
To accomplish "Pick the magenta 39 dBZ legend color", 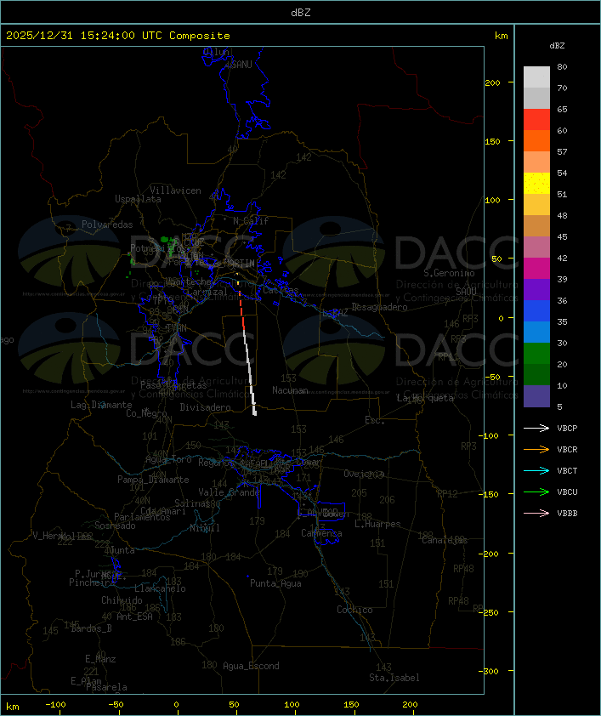I will (x=536, y=268).
